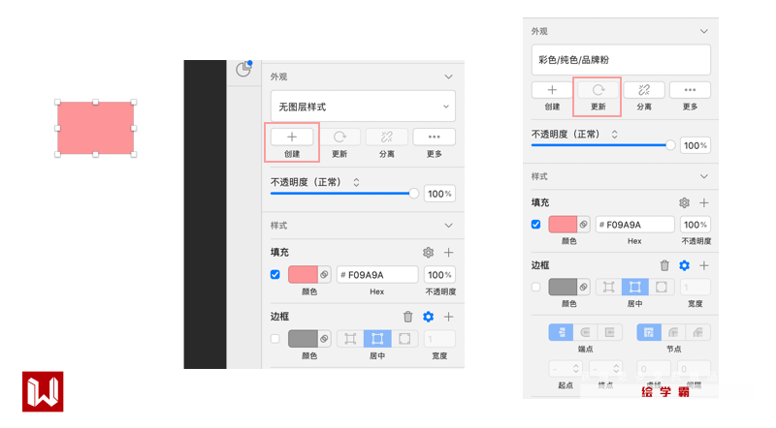This screenshot has width=776, height=428.
Task: Open 更多 ellipsis in 品牌粉 panel
Action: pyautogui.click(x=690, y=90)
